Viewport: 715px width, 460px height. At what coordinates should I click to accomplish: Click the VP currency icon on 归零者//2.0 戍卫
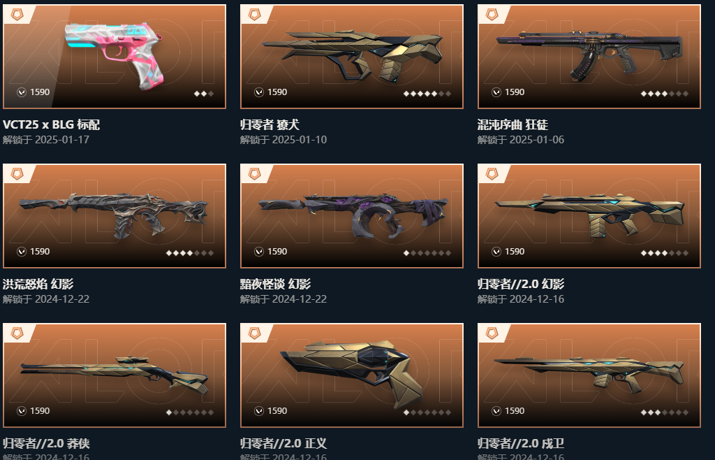pos(496,411)
